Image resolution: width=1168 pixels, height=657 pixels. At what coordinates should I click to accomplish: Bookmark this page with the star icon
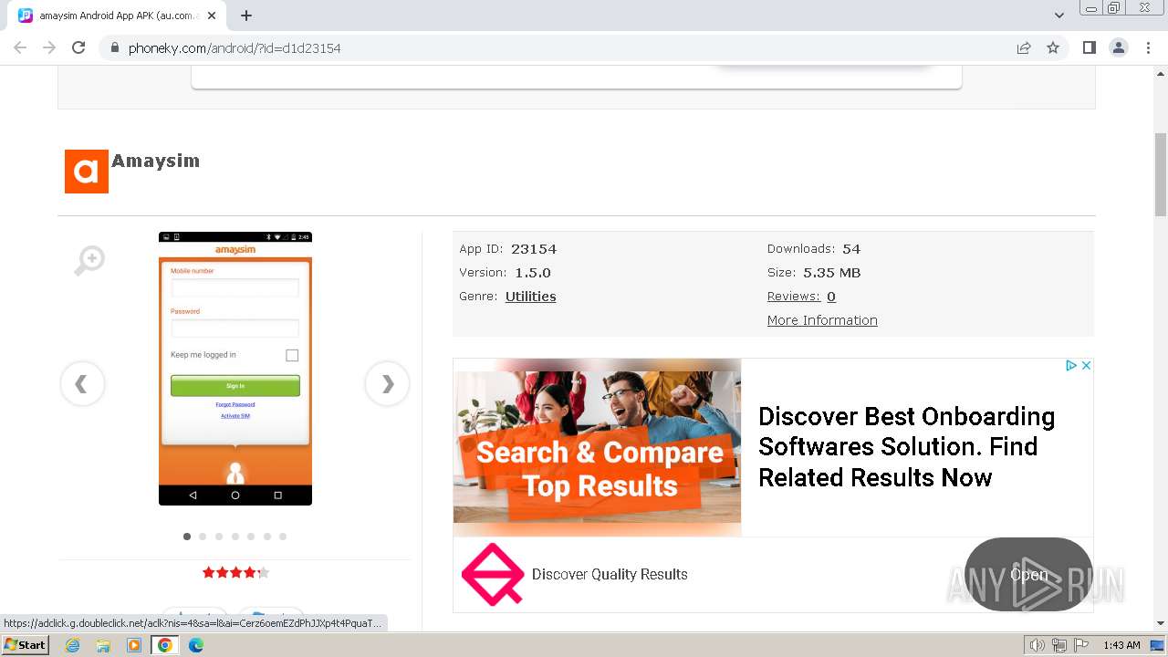(1053, 47)
